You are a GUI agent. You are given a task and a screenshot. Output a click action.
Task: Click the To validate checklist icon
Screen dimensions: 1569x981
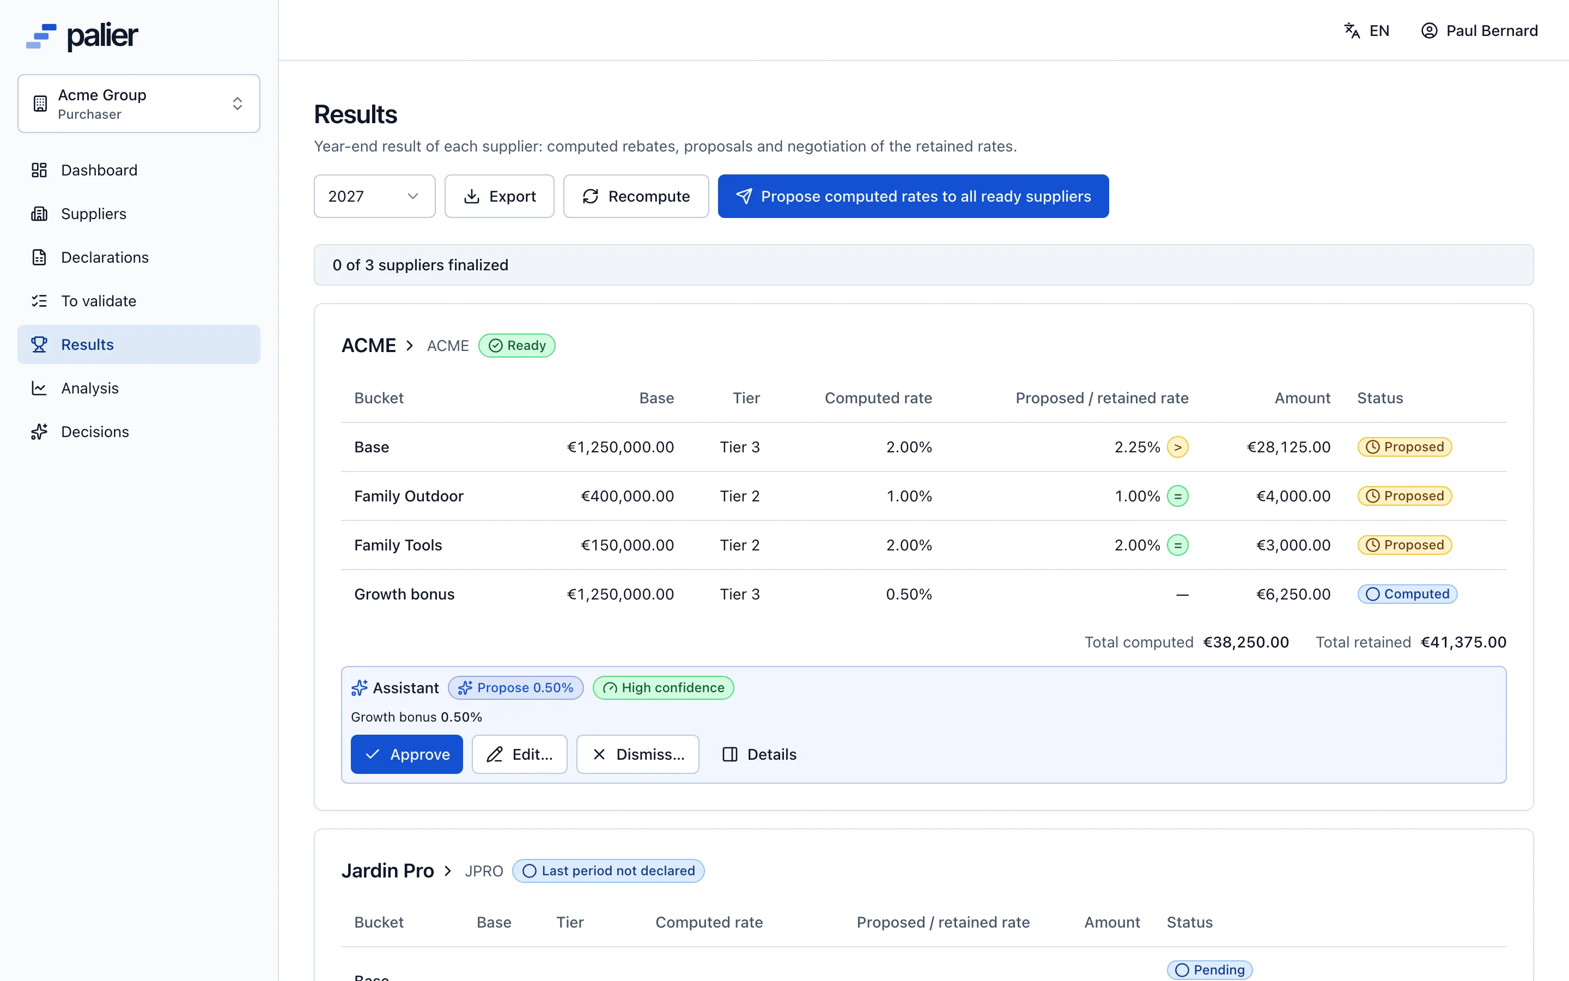[39, 300]
